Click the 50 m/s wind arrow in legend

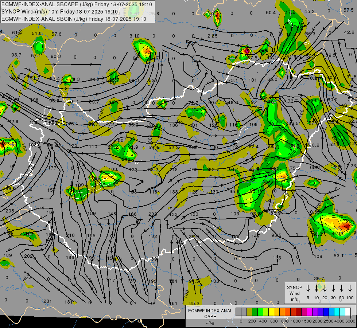coord(342,288)
